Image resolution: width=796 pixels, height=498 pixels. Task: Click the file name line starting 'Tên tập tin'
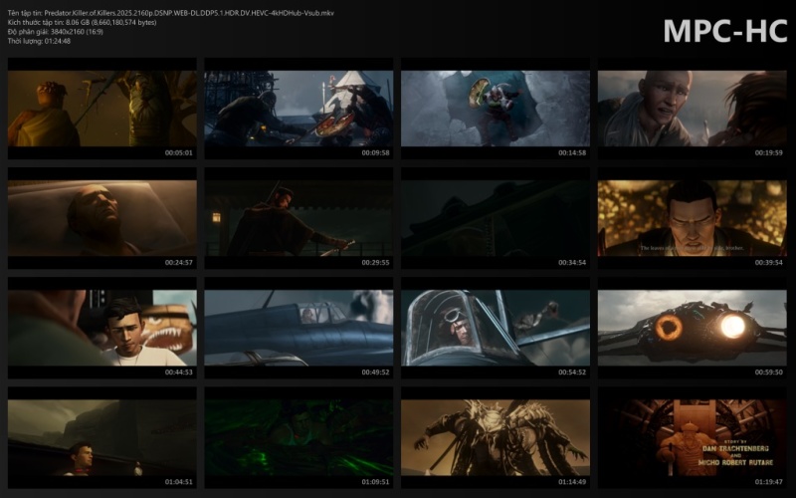170,13
